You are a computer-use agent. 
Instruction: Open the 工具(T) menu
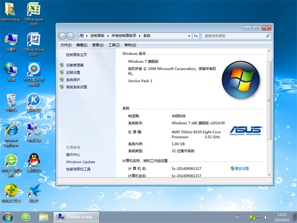click(114, 45)
